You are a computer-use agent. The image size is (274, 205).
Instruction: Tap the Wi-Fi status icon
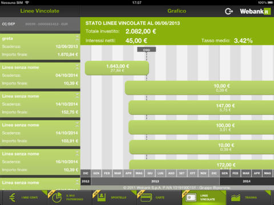[x=27, y=2]
